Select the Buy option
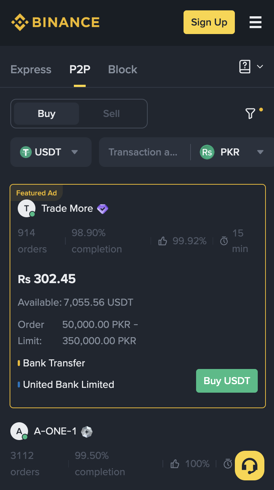This screenshot has height=490, width=274. point(46,114)
